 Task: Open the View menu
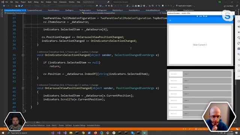[x=17, y=2]
